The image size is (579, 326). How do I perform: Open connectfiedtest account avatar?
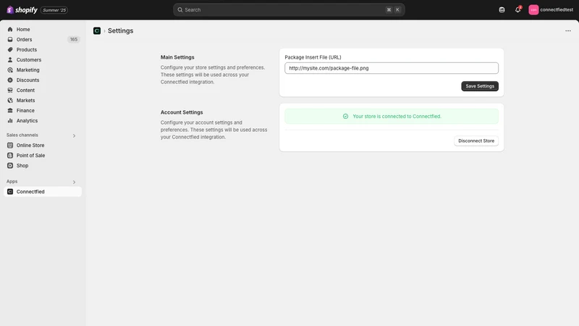coord(533,10)
